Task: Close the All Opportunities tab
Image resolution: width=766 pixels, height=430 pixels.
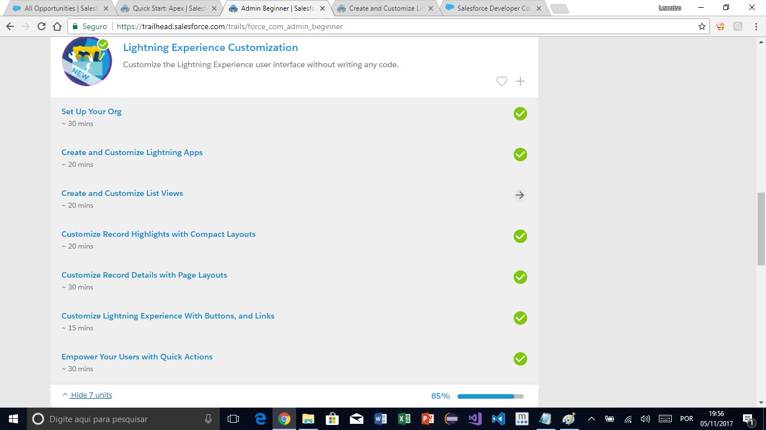Action: pyautogui.click(x=106, y=8)
